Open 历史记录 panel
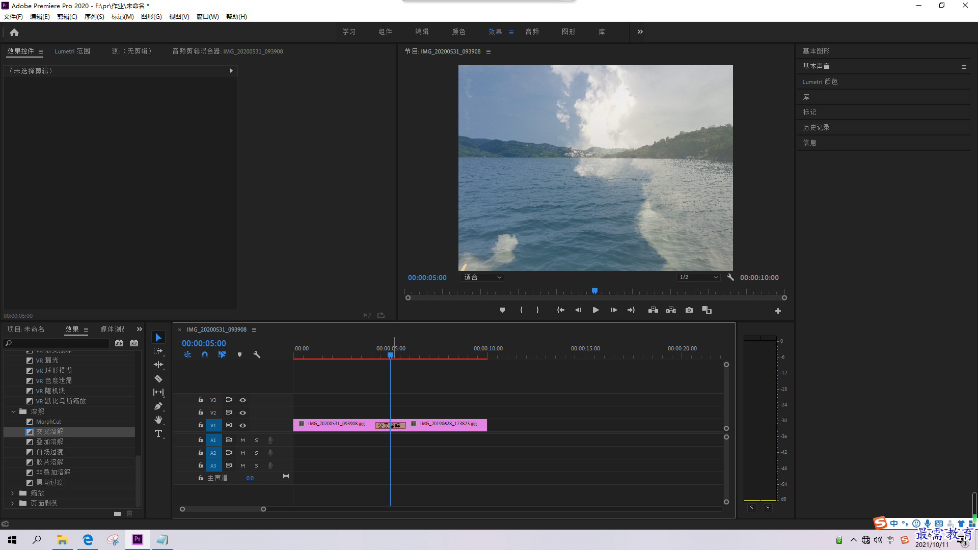This screenshot has height=550, width=978. tap(816, 128)
